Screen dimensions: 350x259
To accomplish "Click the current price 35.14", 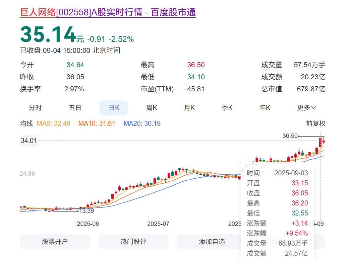I will [x=48, y=34].
